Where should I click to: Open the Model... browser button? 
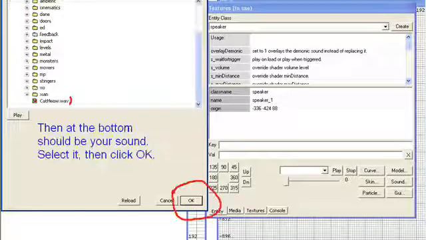(399, 171)
